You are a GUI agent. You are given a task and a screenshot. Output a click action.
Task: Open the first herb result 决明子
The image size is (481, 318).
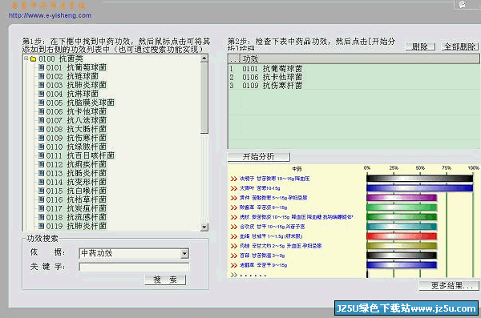click(274, 179)
